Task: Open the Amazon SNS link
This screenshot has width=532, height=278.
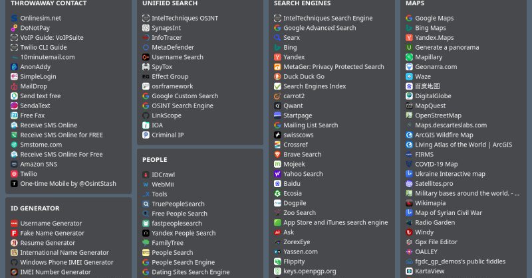Action: (39, 165)
